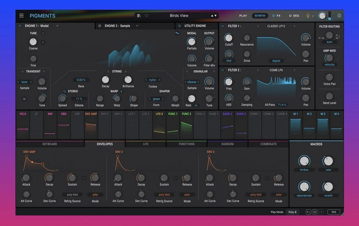
Task: Adjust the timbre macro knob
Action: 304,161
